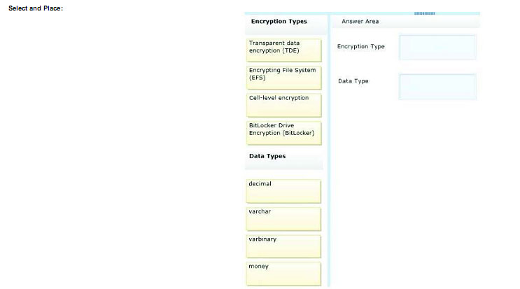
Task: Select the decimal data type tile
Action: click(x=283, y=191)
